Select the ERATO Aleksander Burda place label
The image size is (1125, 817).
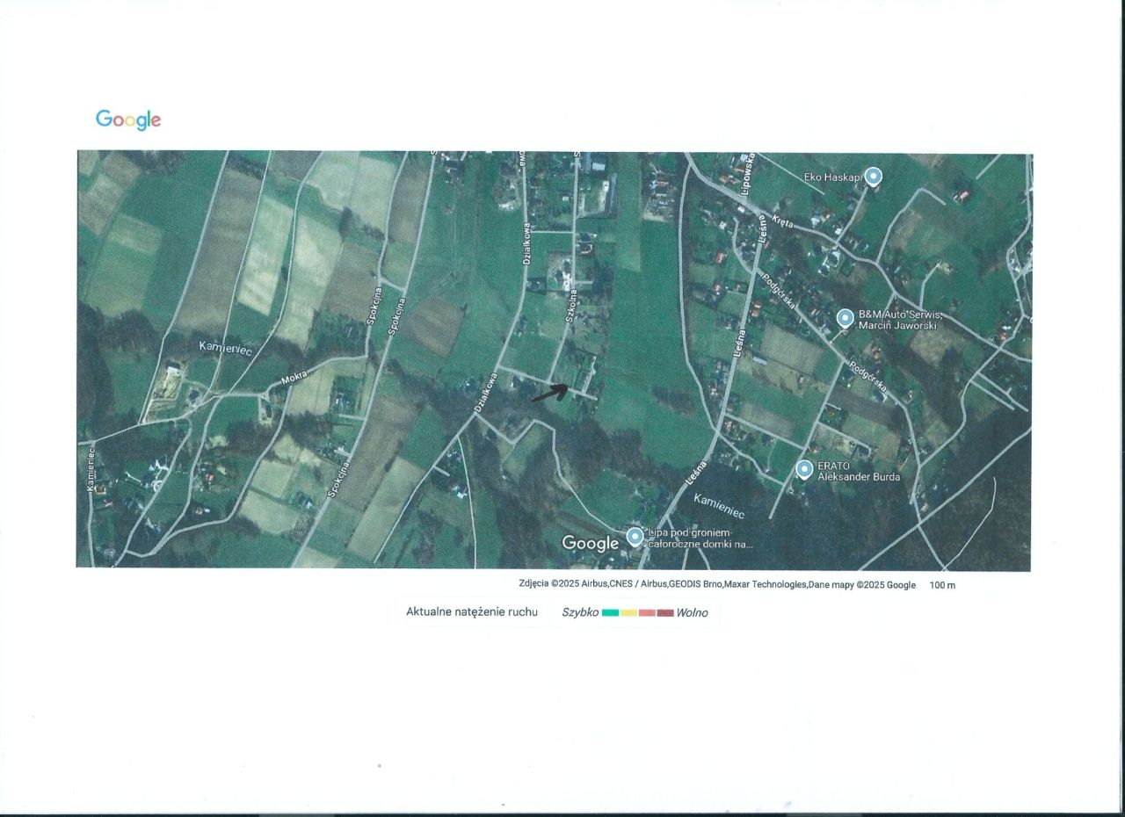859,470
